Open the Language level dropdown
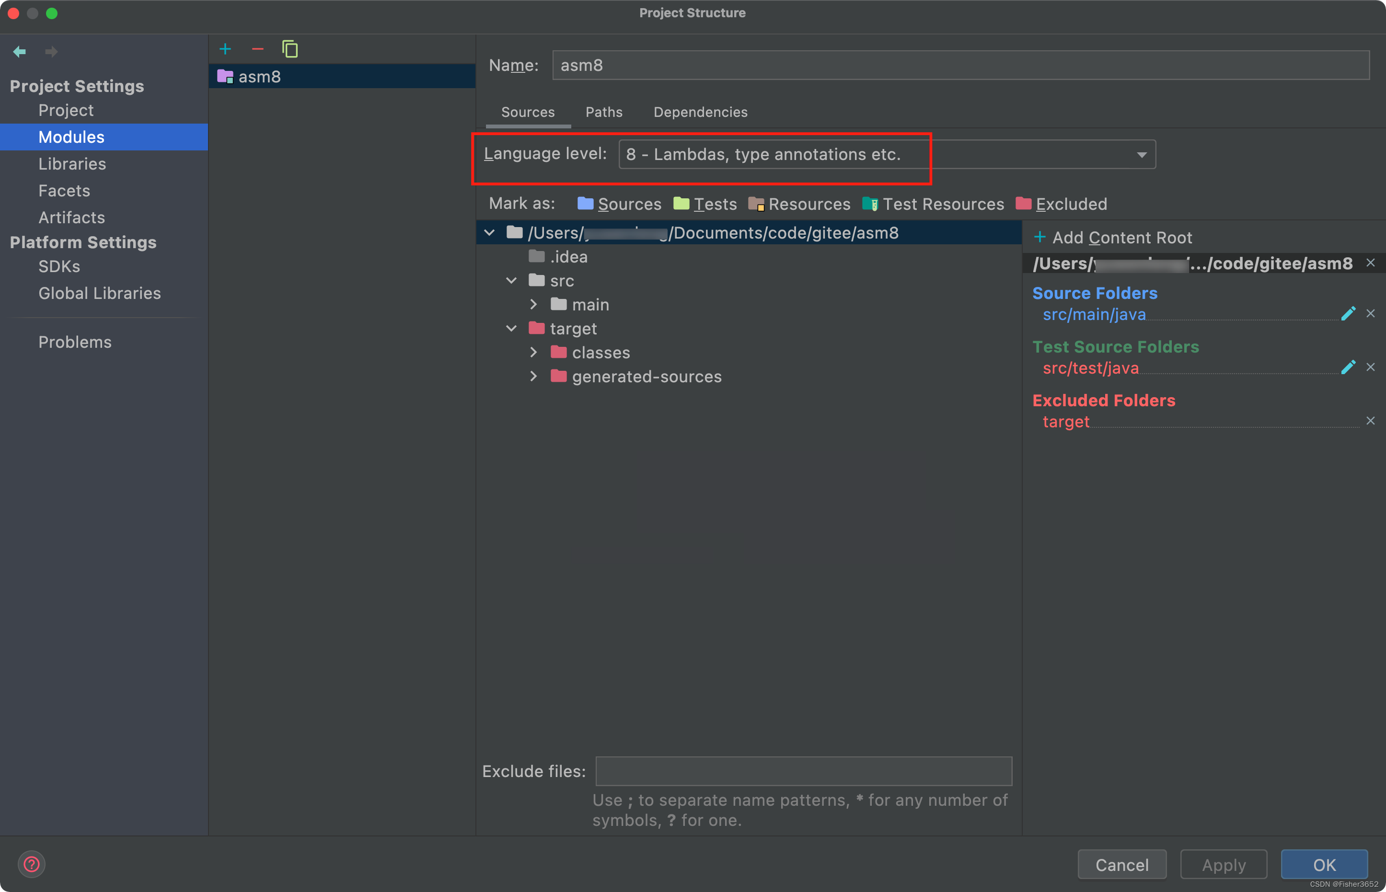 coord(887,155)
